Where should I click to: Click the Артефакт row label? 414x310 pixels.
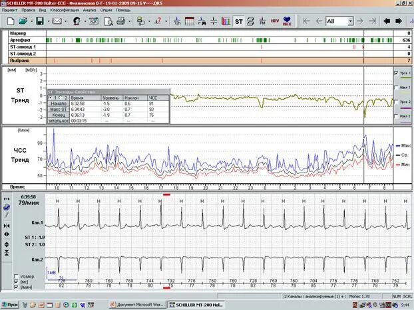pyautogui.click(x=20, y=40)
